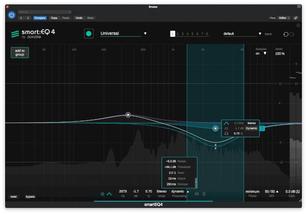This screenshot has height=214, width=307.
Task: Click the 0.70 Q value in bottom bar
Action: coord(148,192)
